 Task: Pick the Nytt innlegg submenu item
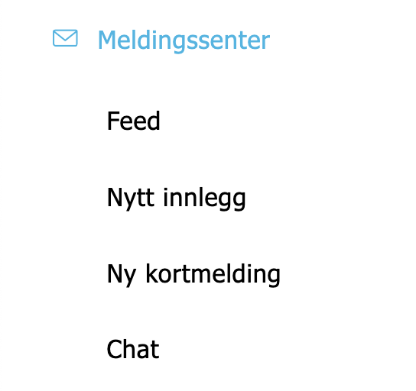pyautogui.click(x=177, y=199)
